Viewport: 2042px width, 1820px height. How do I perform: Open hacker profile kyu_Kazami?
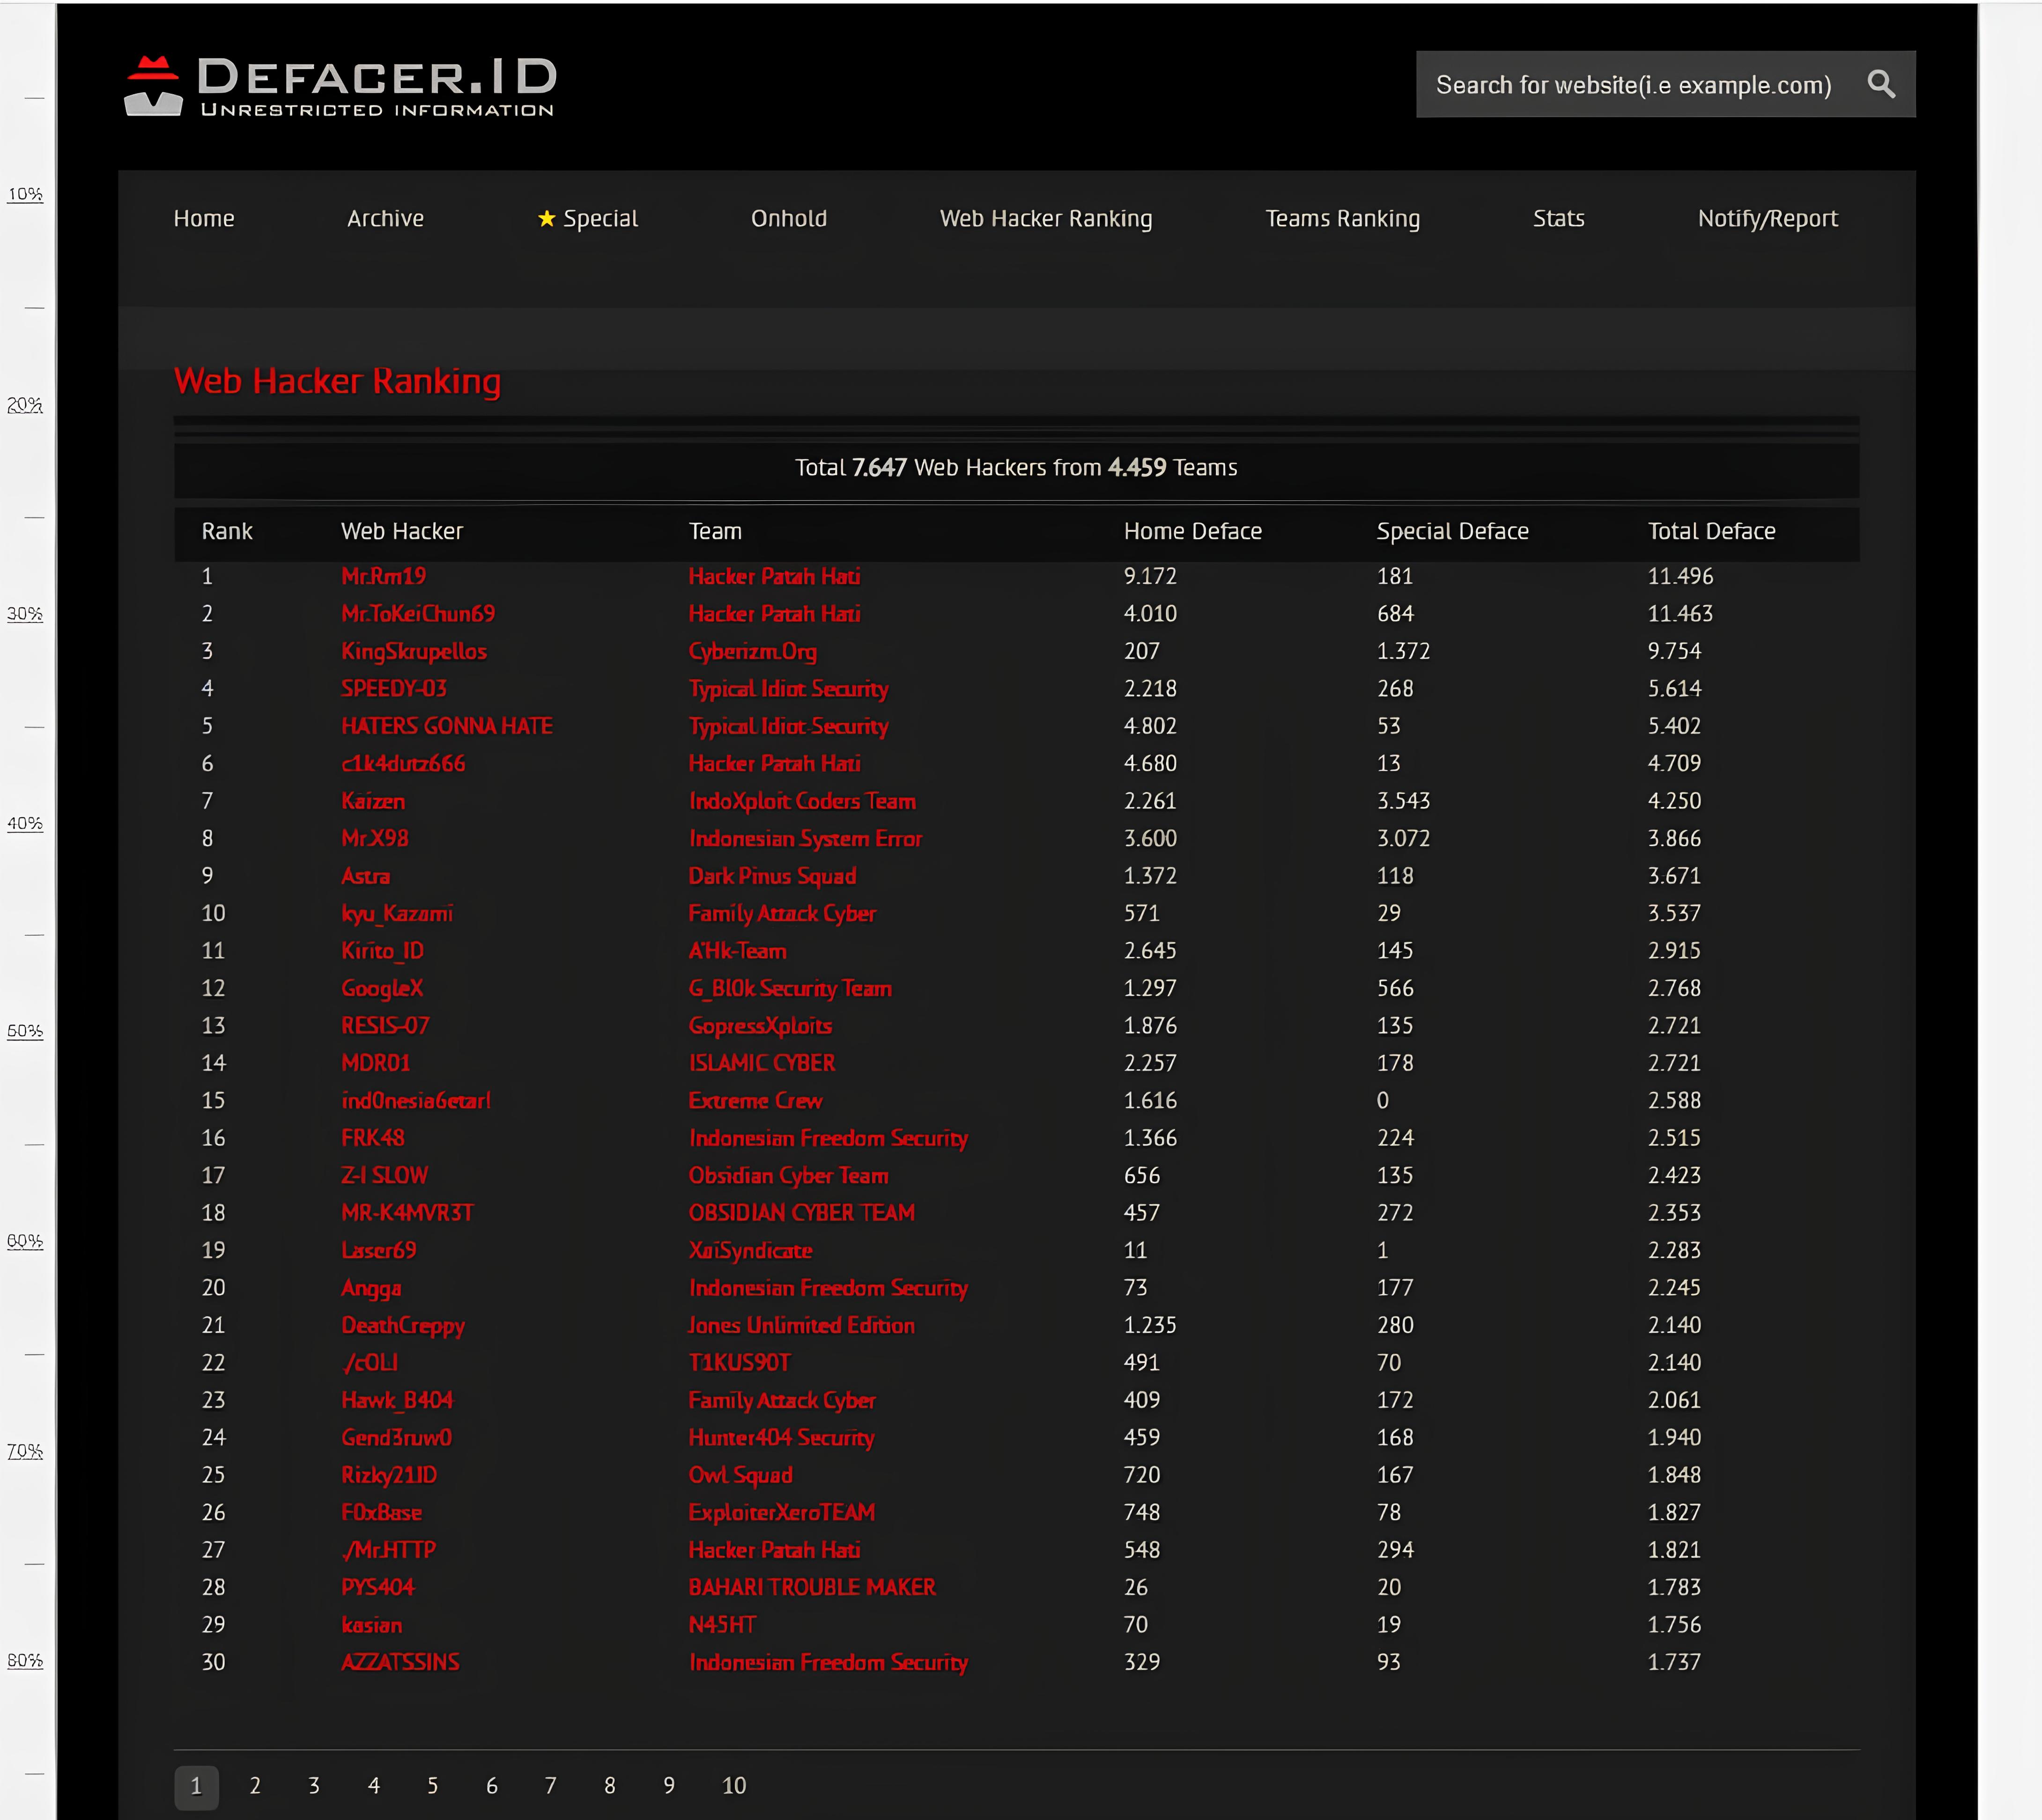(x=396, y=914)
